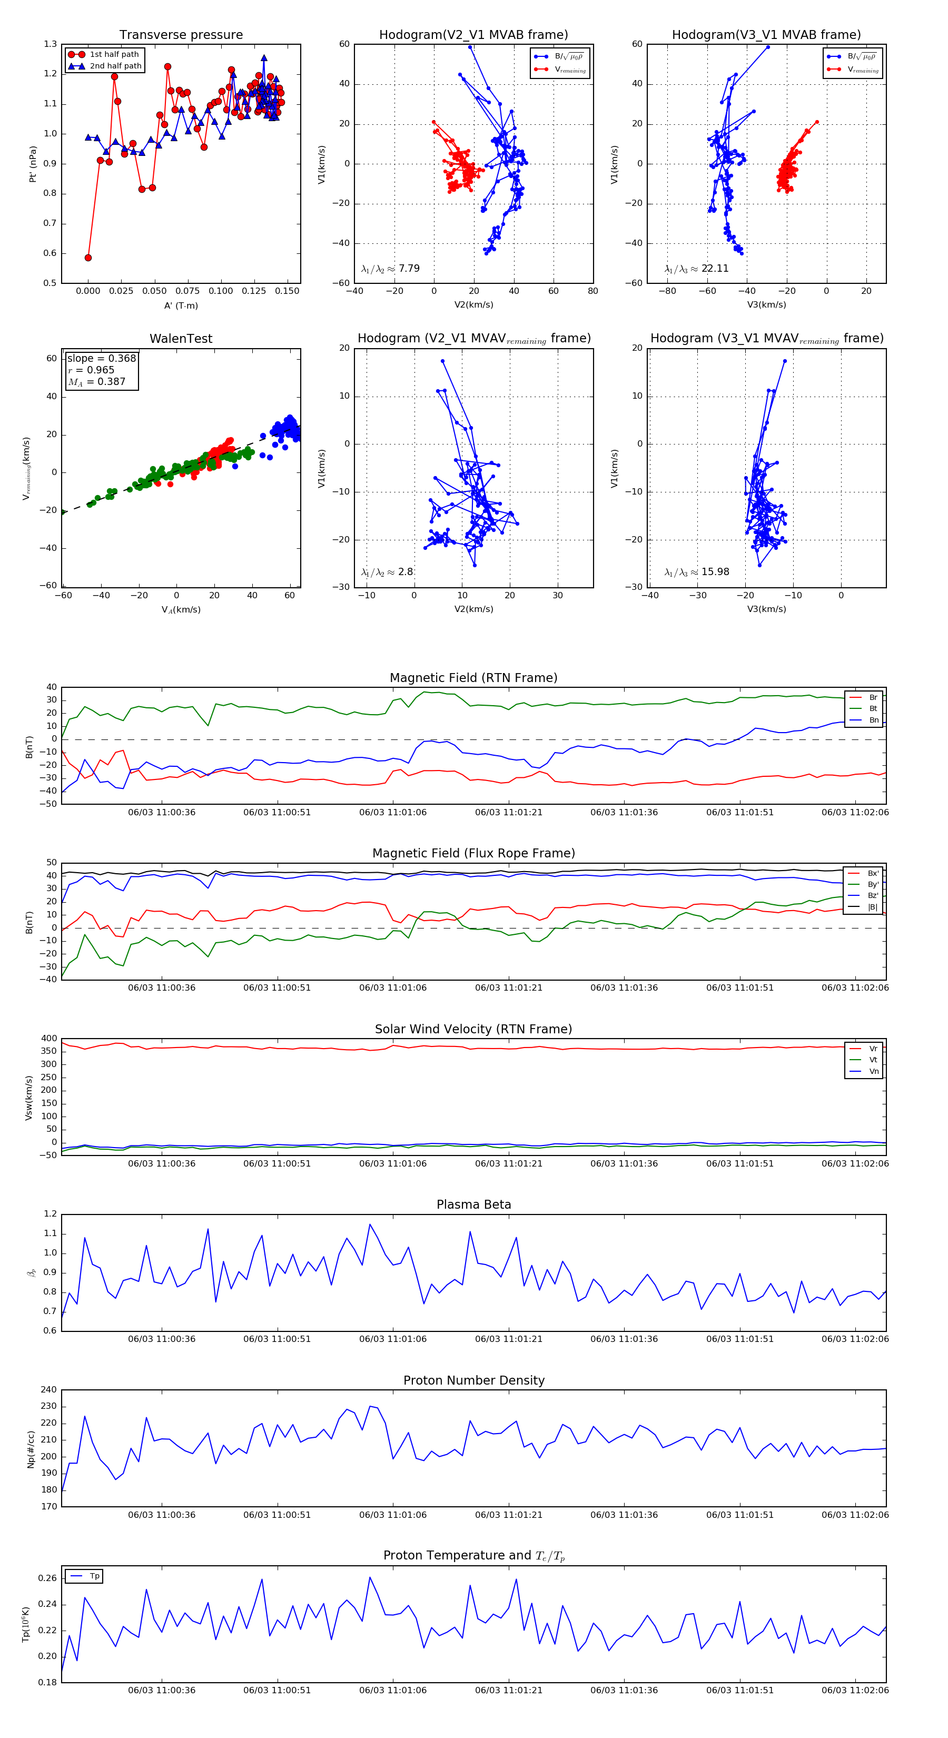Click "06/03 11:00:36" tick under RTN magnetic field plot

(x=162, y=812)
